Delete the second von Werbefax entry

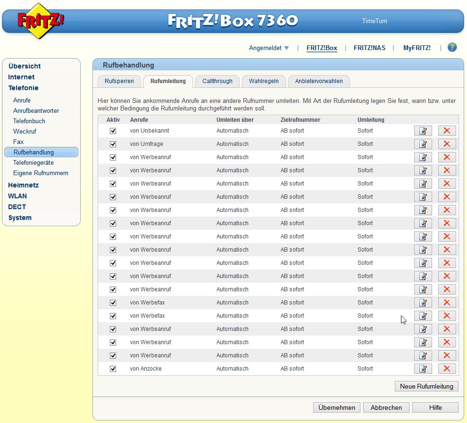click(447, 316)
